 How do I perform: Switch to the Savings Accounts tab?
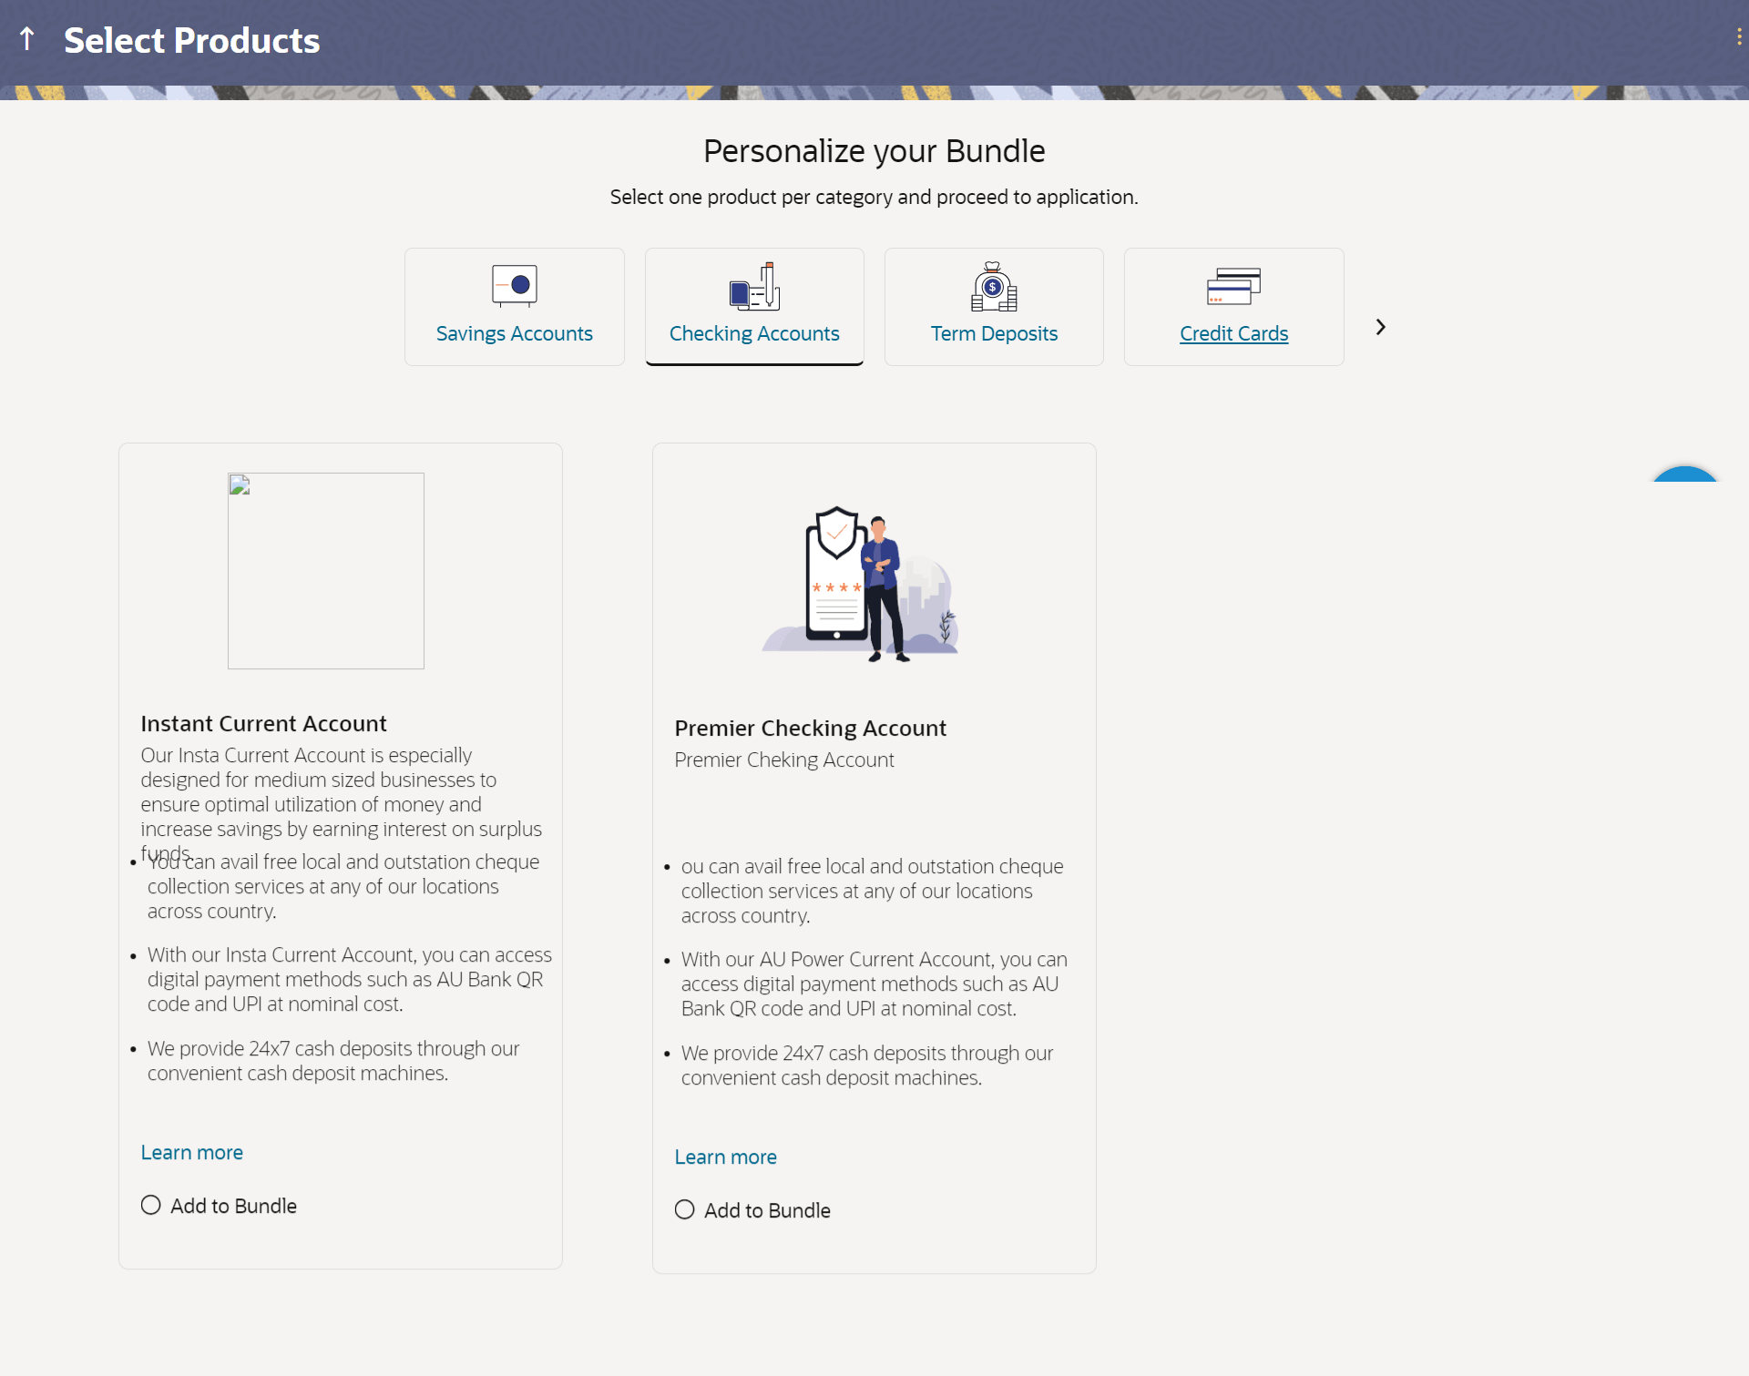click(514, 333)
